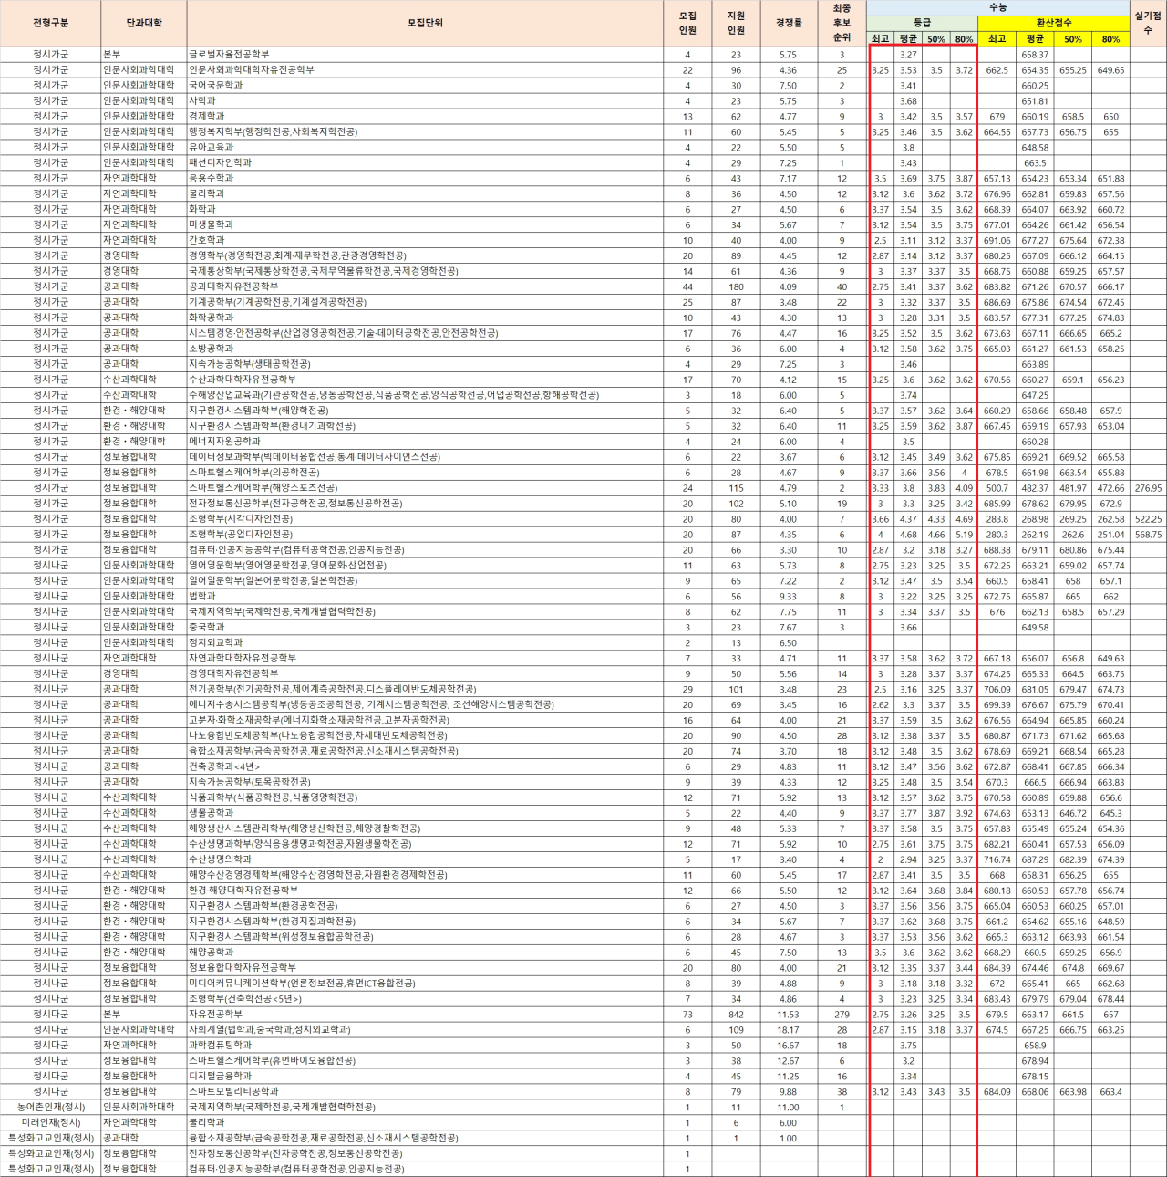Select the 단과대학 column header
Image resolution: width=1167 pixels, height=1177 pixels.
coord(144,23)
